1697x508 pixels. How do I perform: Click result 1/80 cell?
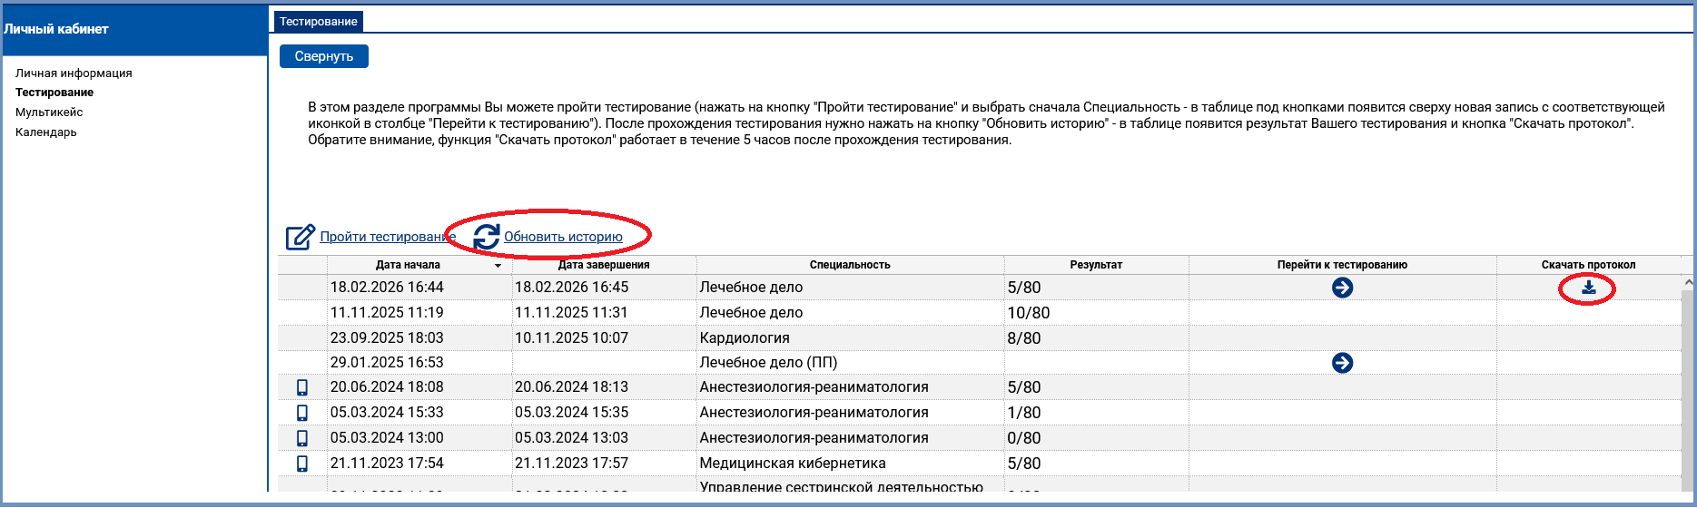point(1096,413)
